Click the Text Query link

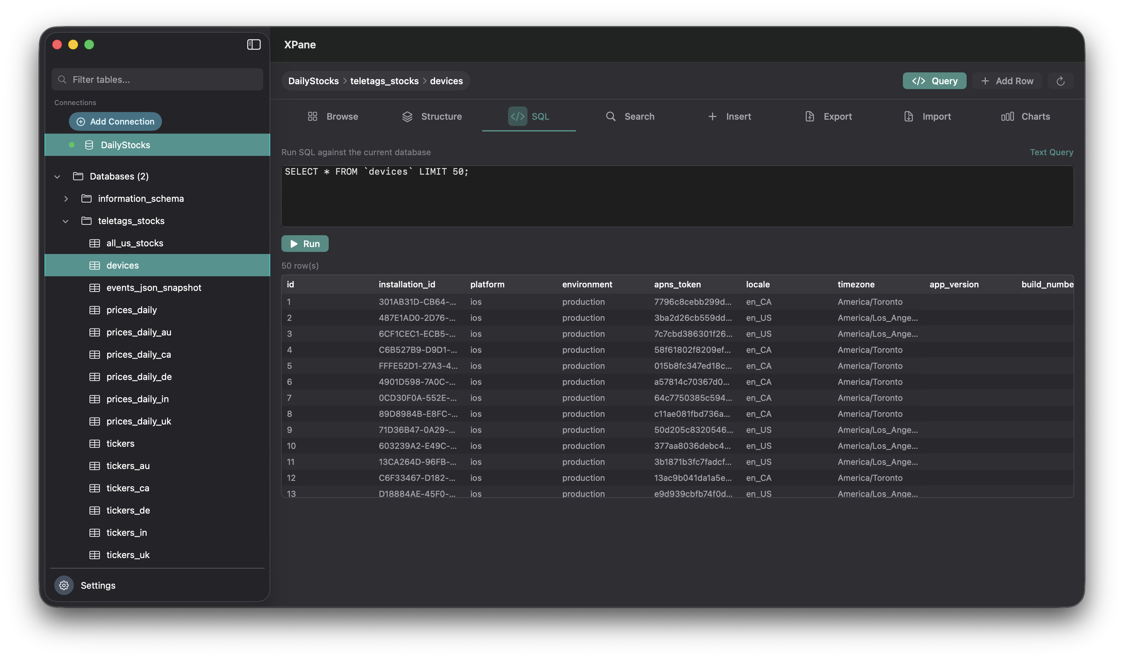pyautogui.click(x=1051, y=152)
